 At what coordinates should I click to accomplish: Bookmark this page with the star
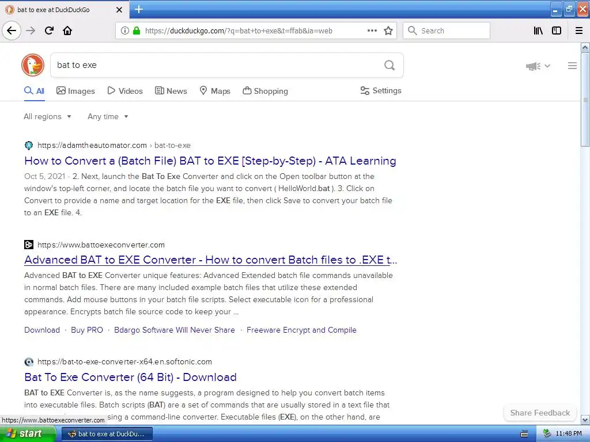click(x=388, y=31)
